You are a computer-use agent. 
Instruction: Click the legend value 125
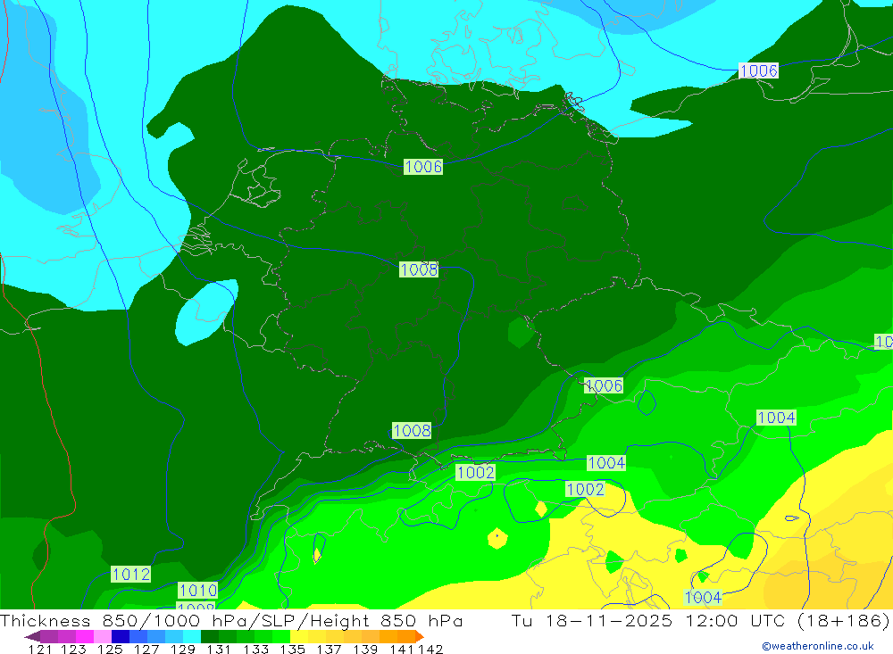coord(110,649)
